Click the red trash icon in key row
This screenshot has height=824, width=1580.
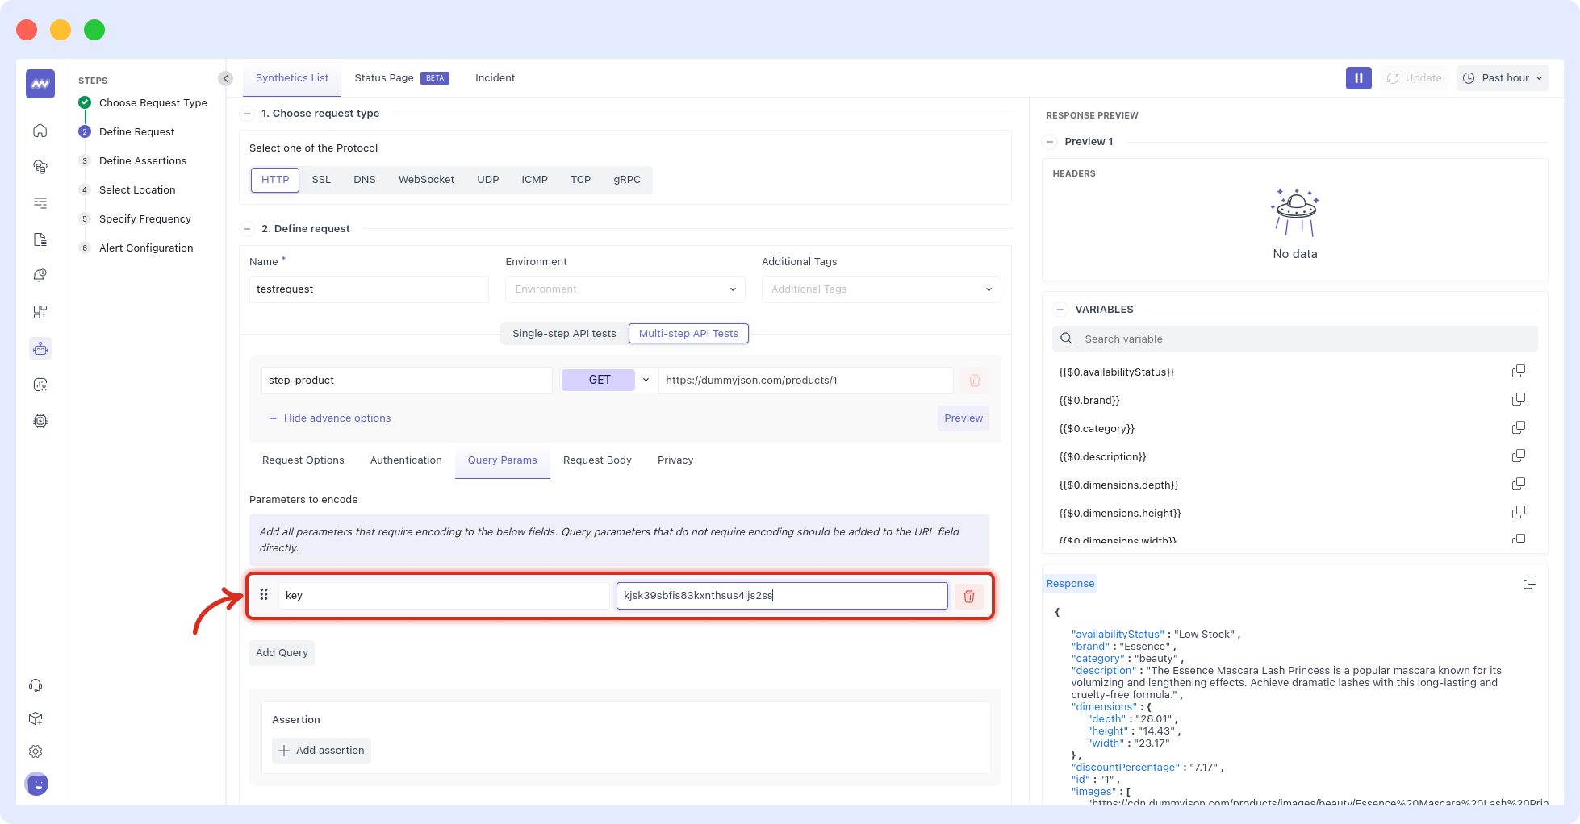pyautogui.click(x=969, y=596)
